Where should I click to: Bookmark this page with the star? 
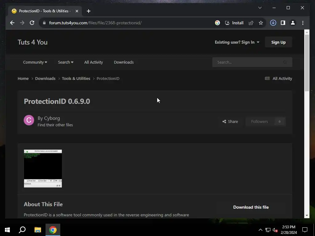[261, 23]
